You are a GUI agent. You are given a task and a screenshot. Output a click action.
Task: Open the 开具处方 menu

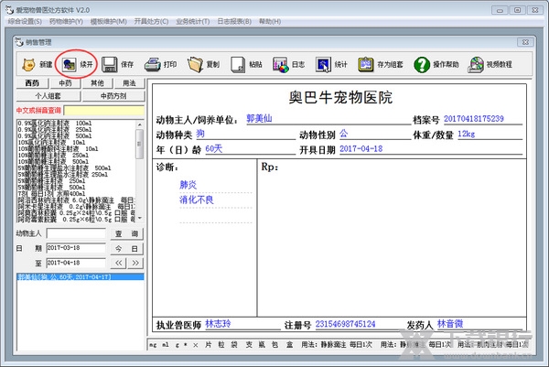point(153,20)
